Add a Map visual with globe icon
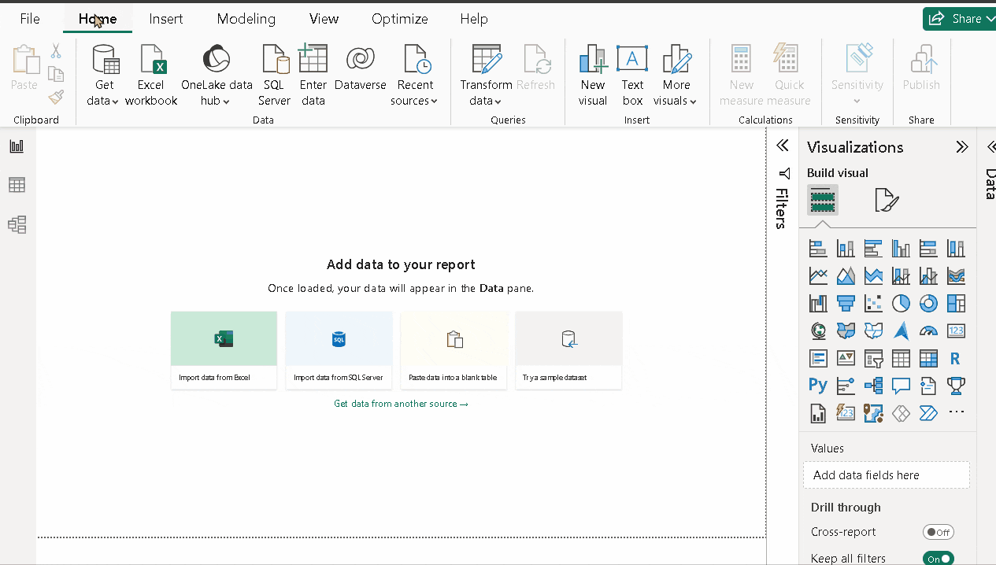Viewport: 996px width, 565px height. coord(818,331)
